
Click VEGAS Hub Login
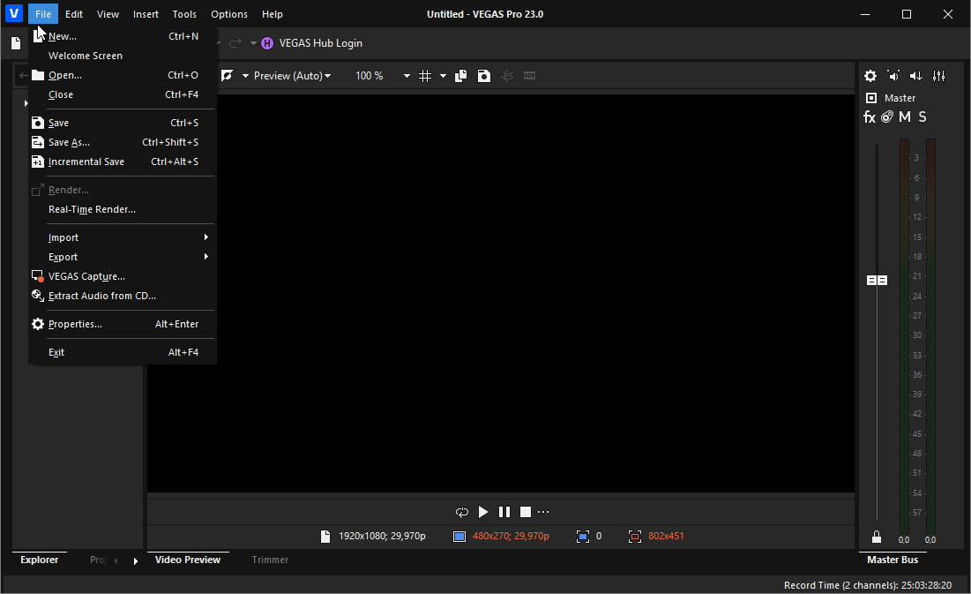point(320,43)
